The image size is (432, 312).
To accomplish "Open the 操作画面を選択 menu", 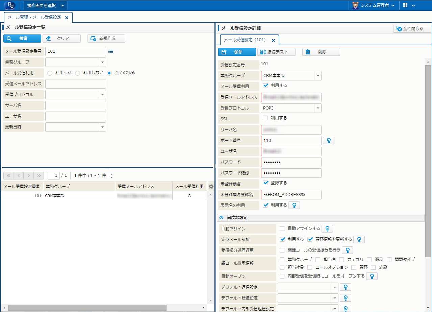I will [45, 5].
